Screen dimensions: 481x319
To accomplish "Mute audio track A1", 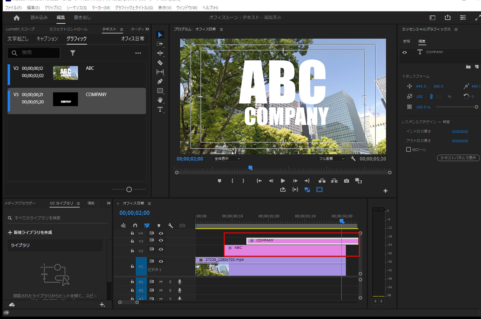I will (161, 282).
